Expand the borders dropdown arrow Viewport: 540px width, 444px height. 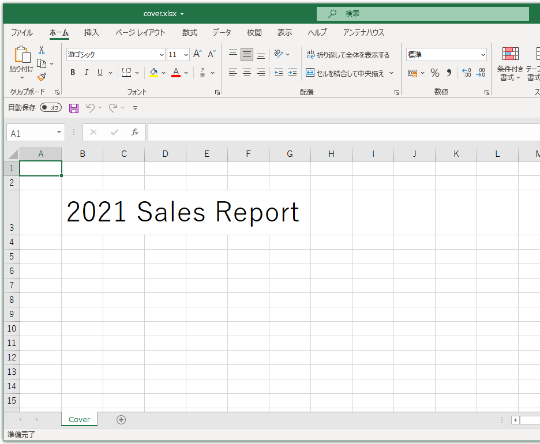(137, 73)
